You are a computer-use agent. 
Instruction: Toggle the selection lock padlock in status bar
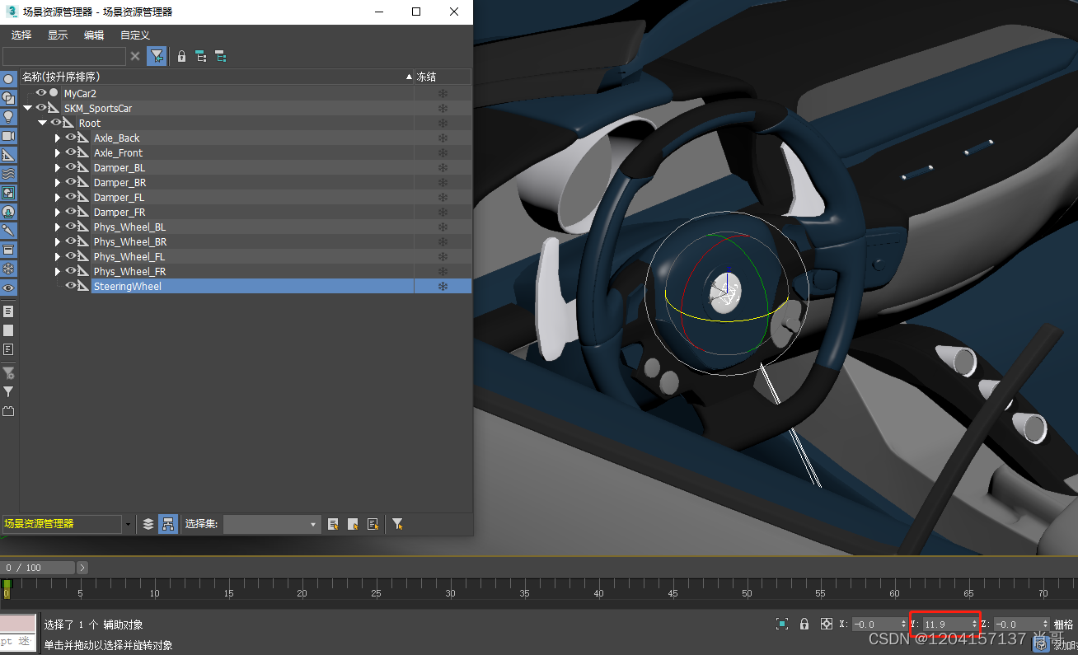pos(804,625)
